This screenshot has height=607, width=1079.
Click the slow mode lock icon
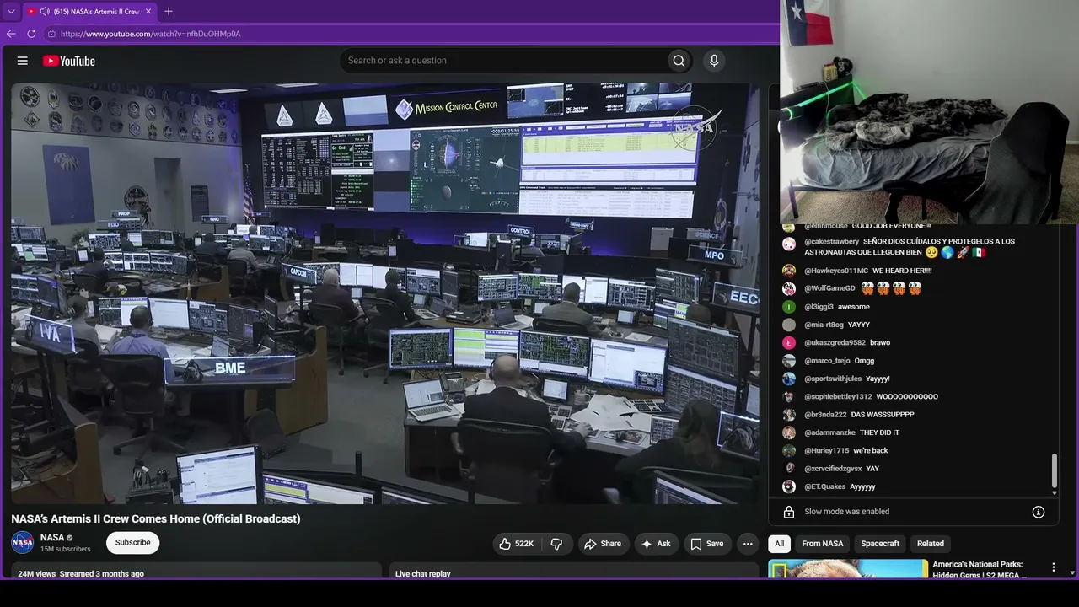(789, 512)
